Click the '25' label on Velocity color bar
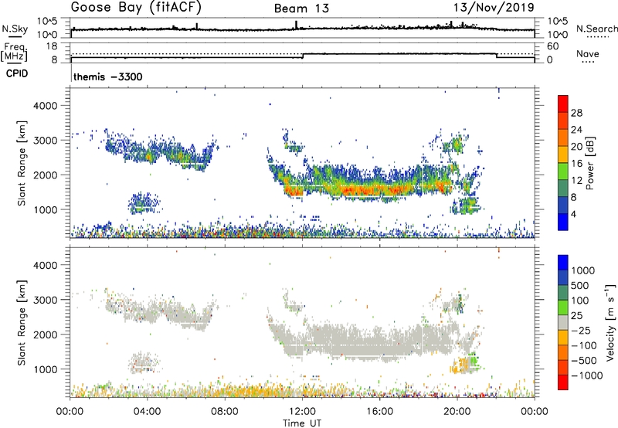This screenshot has height=428, width=618. click(x=576, y=316)
